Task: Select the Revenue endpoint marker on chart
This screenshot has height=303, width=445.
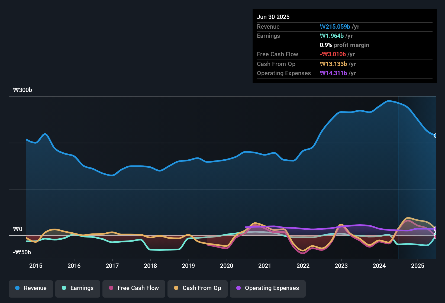Action: pos(436,136)
